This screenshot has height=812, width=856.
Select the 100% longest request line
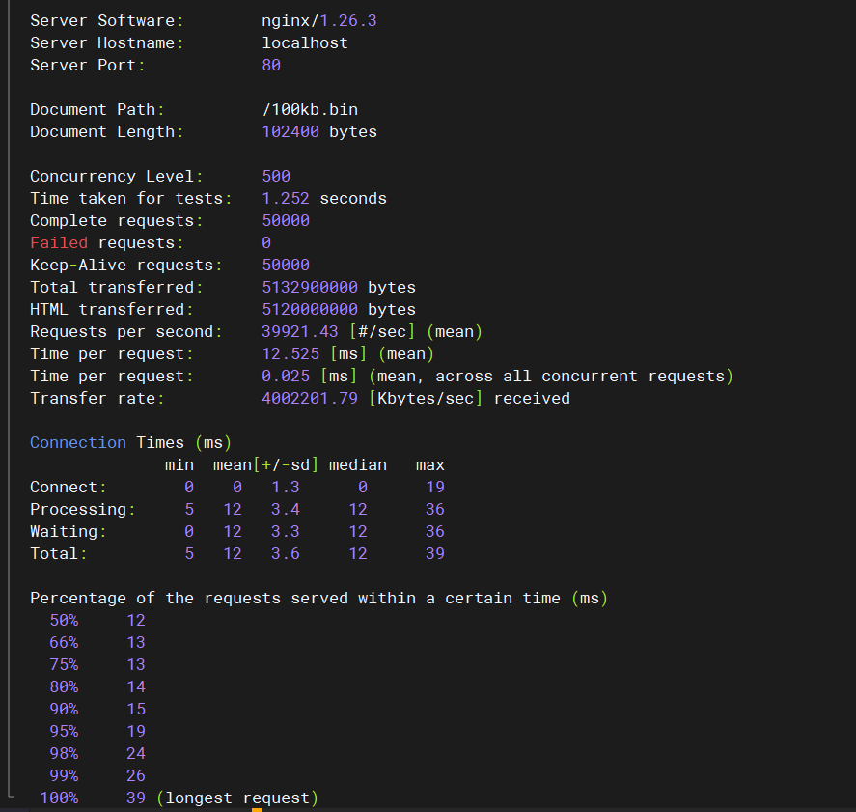point(174,798)
